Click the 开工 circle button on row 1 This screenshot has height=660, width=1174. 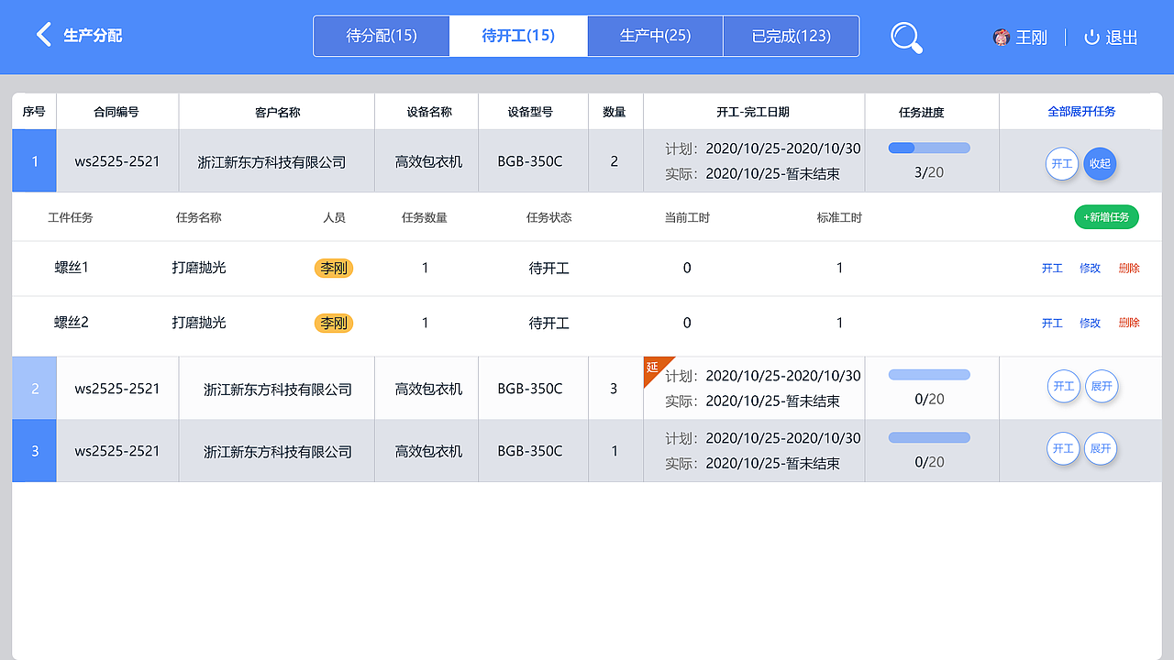coord(1062,164)
